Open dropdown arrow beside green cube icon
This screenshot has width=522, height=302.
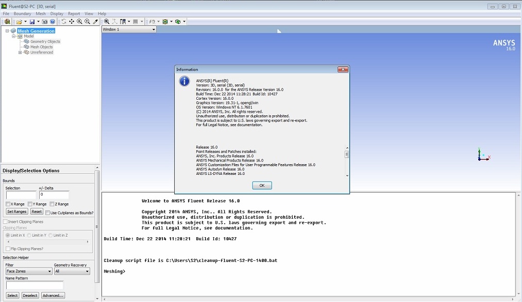[184, 22]
